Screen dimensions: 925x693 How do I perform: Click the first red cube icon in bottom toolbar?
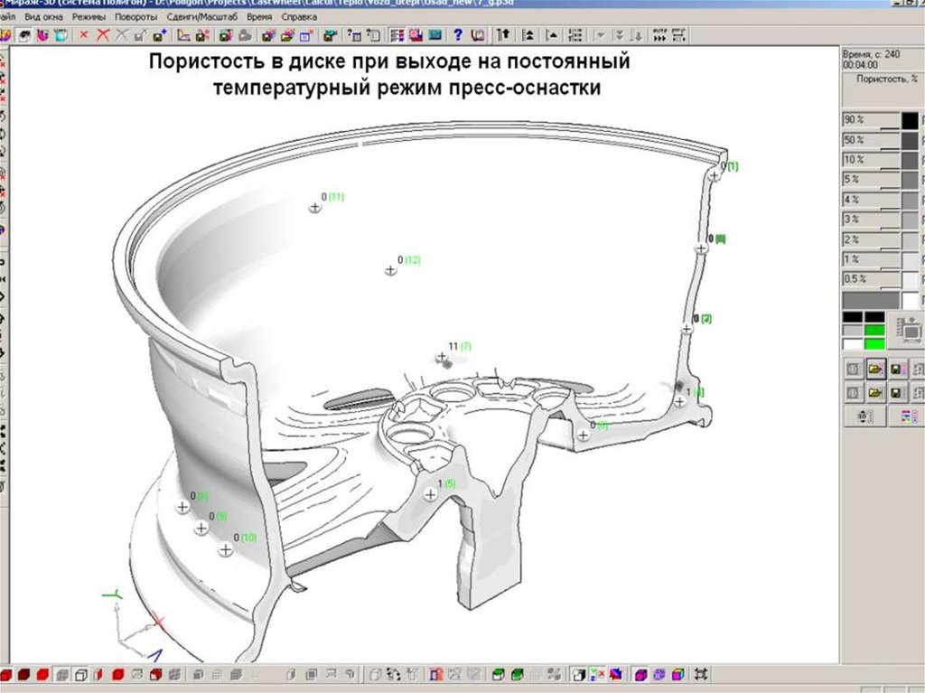pyautogui.click(x=6, y=675)
